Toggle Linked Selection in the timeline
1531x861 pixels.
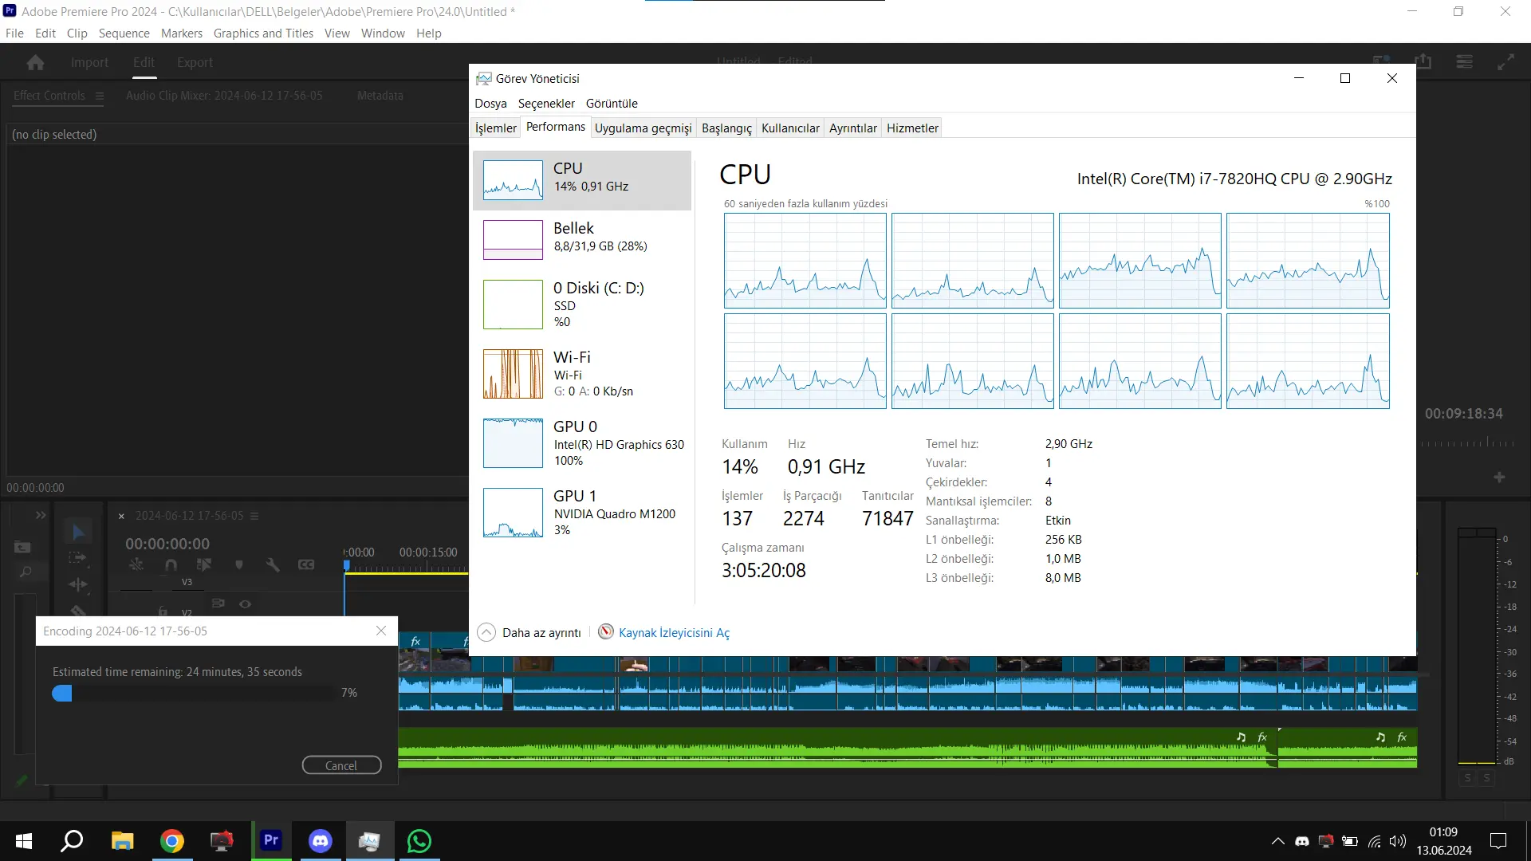click(x=204, y=564)
